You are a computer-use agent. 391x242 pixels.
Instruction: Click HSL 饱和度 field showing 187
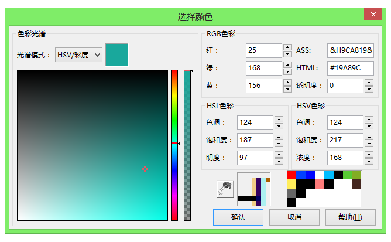[255, 140]
